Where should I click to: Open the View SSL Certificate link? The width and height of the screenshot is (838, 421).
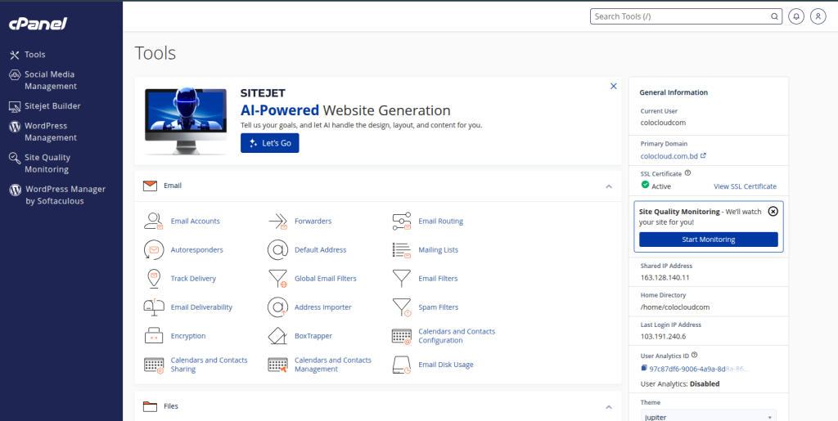[745, 186]
